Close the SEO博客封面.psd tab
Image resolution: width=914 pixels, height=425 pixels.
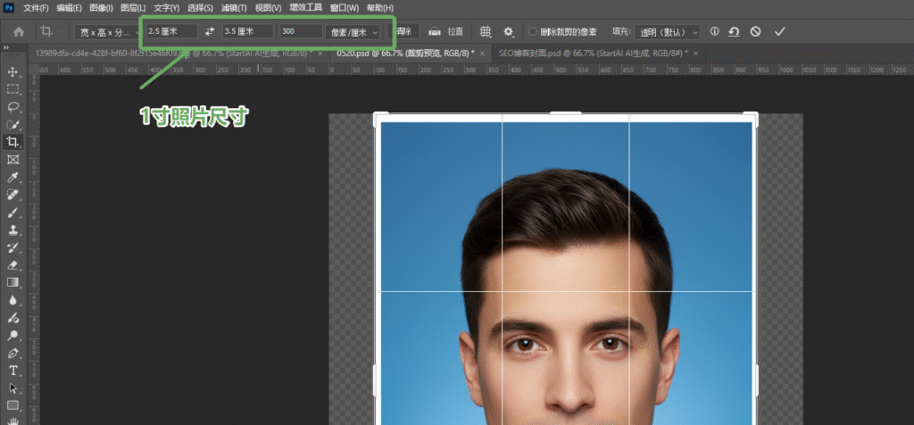click(x=694, y=53)
